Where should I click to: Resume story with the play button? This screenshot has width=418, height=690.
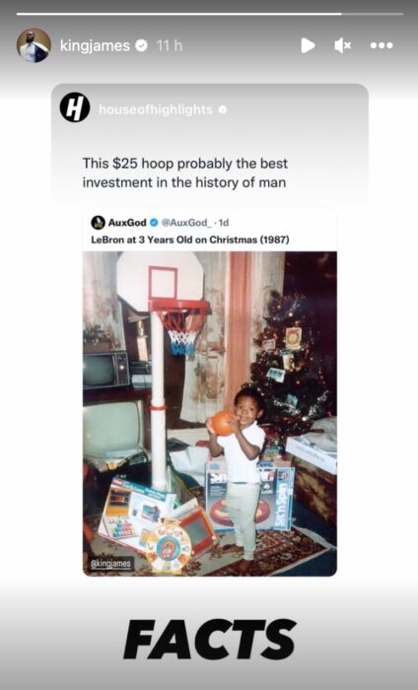point(308,45)
